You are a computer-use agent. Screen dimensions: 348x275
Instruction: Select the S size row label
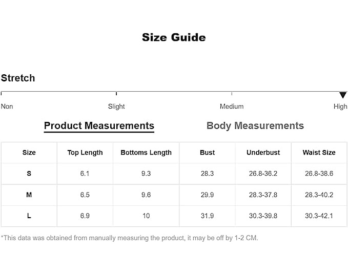[x=29, y=174]
